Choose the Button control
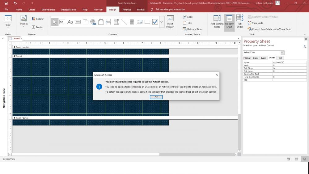The image size is (309, 174). coord(78,22)
